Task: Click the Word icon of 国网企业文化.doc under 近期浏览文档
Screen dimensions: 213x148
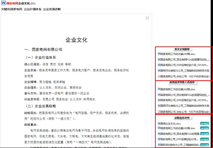Action: pos(159,123)
